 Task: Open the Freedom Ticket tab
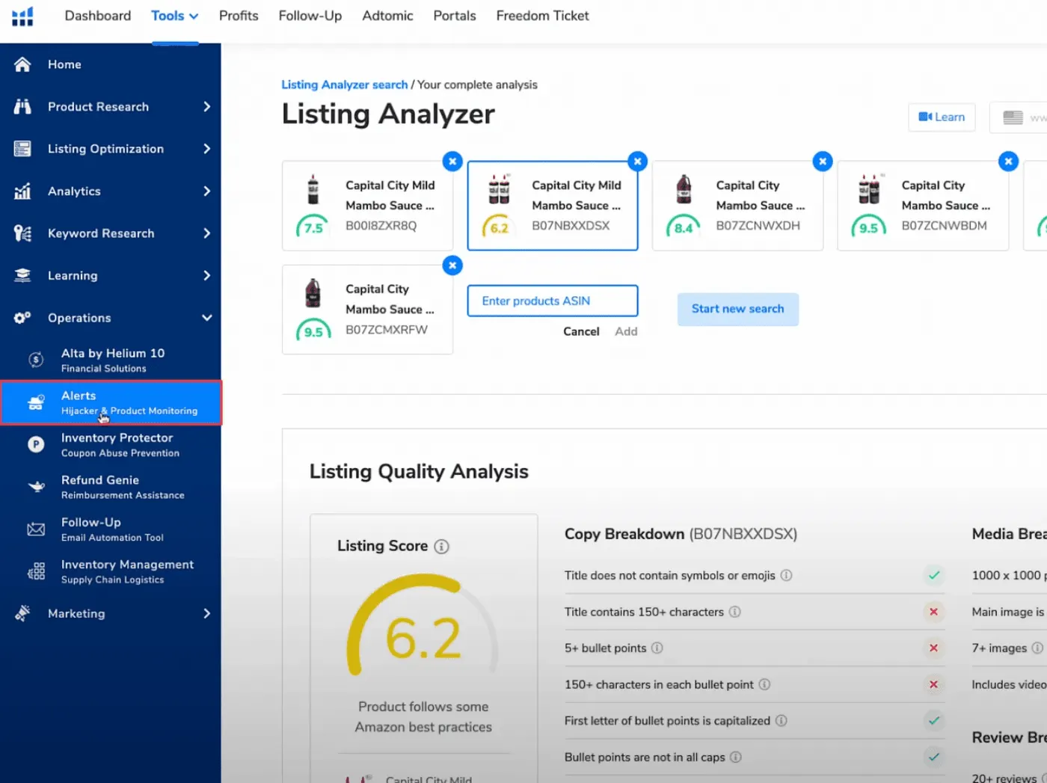[x=543, y=16]
